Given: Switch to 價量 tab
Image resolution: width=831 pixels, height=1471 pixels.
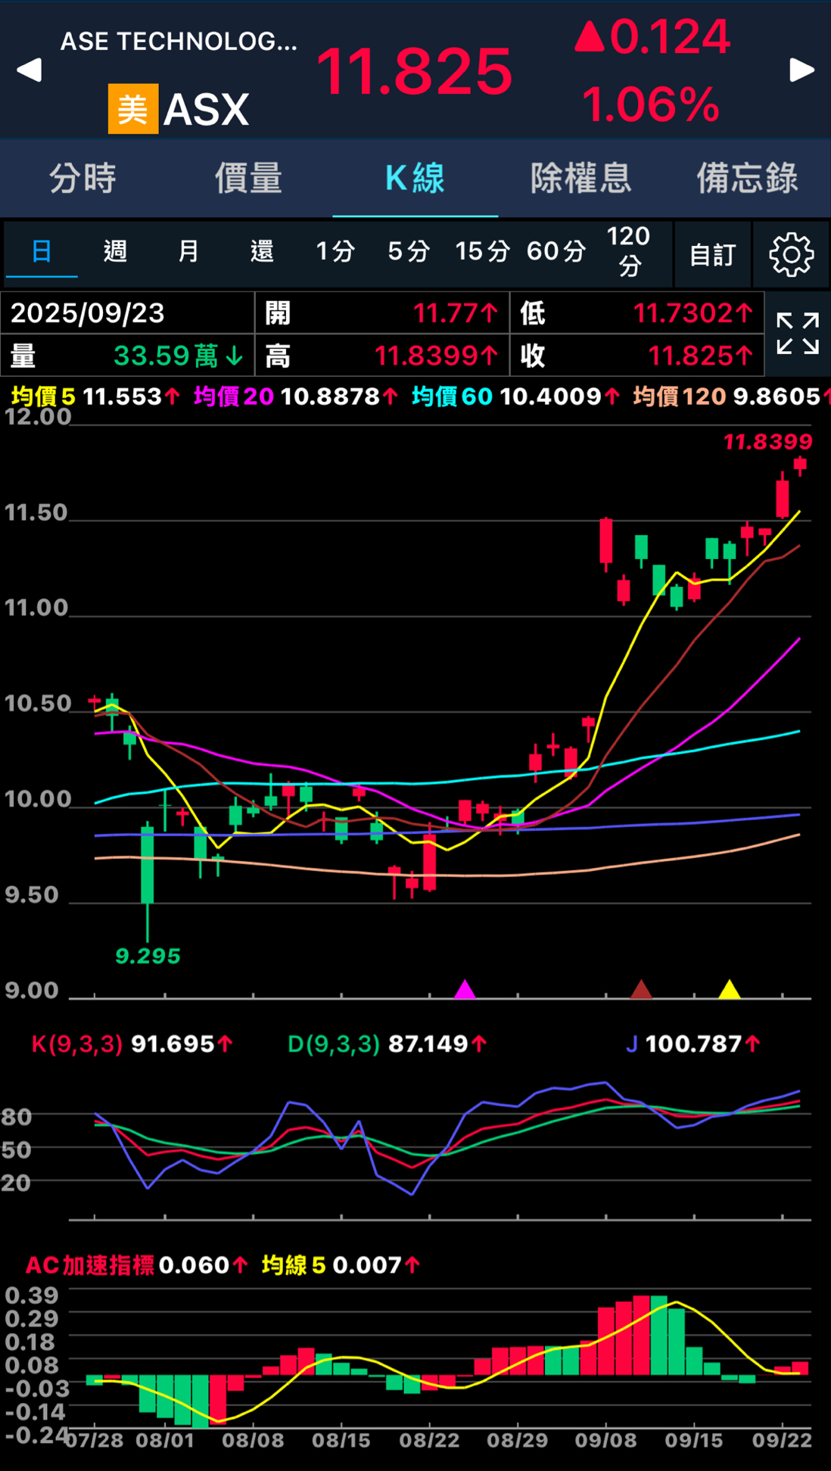Looking at the screenshot, I should [248, 179].
